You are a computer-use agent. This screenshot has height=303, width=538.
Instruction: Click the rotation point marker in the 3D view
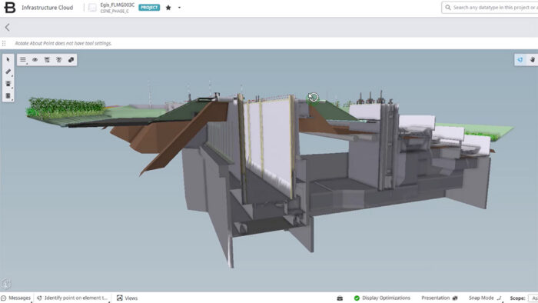click(x=314, y=97)
